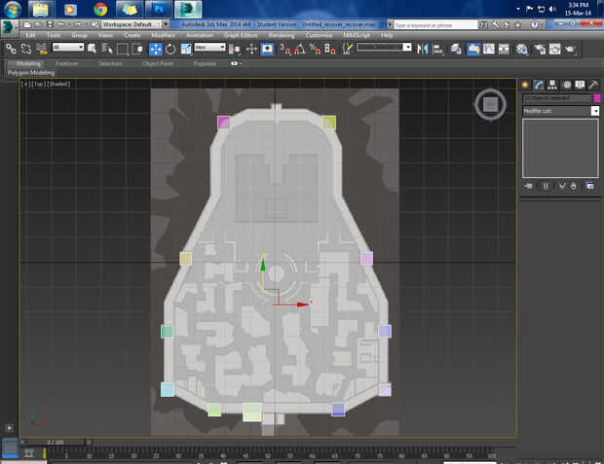Toggle Pin Stack under modifier stack
The width and height of the screenshot is (604, 464).
tap(528, 186)
